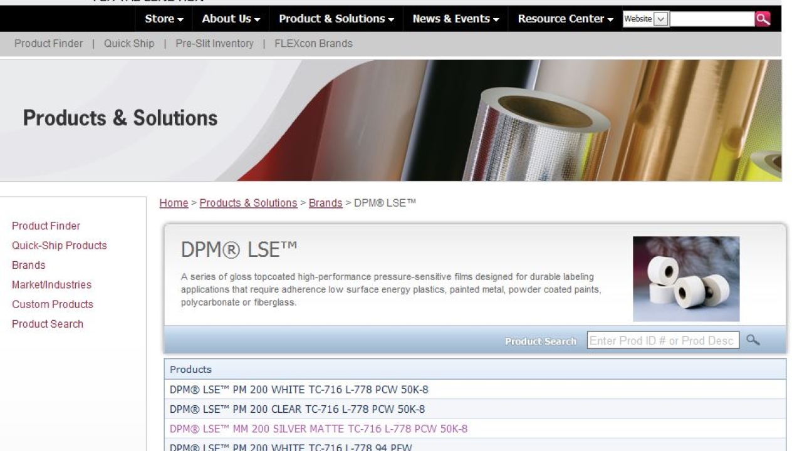The image size is (802, 451).
Task: Open PM 200 WHITE TC-716 L-778 94 PFW
Action: click(291, 447)
